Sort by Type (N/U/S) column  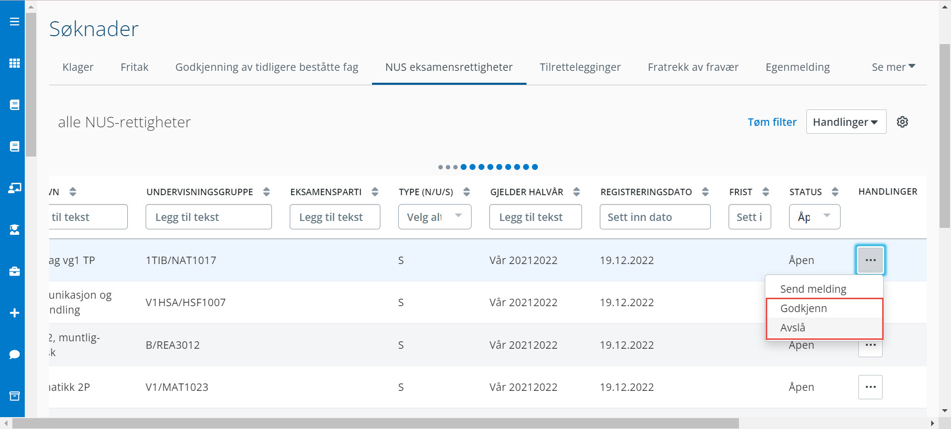pos(467,192)
